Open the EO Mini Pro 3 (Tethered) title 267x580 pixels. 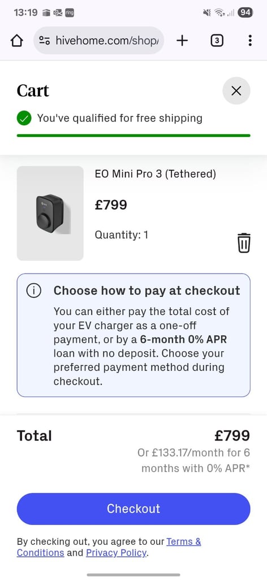click(156, 174)
